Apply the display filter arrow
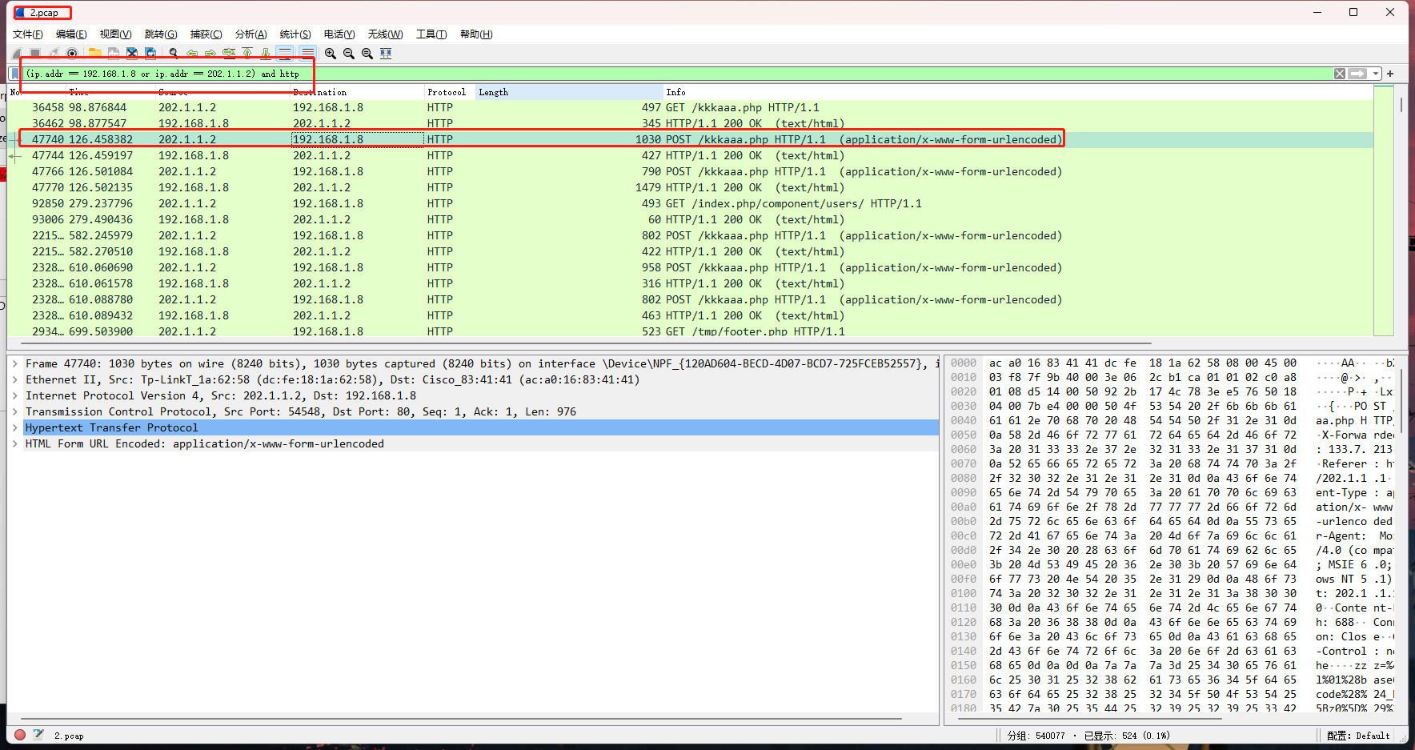 [1357, 74]
